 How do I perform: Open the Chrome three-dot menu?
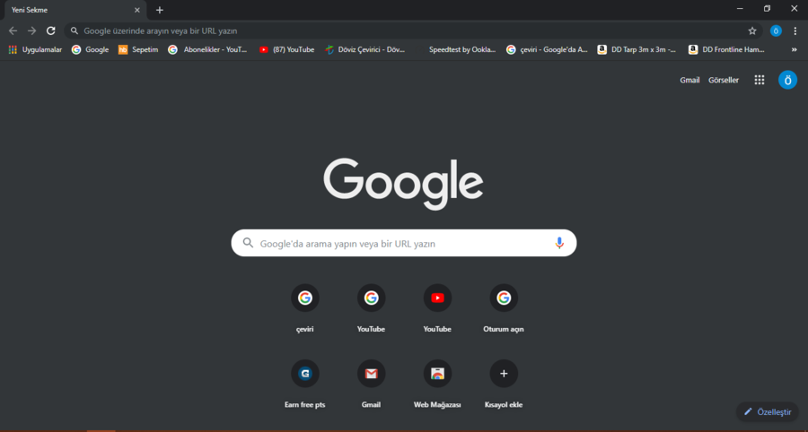coord(795,30)
